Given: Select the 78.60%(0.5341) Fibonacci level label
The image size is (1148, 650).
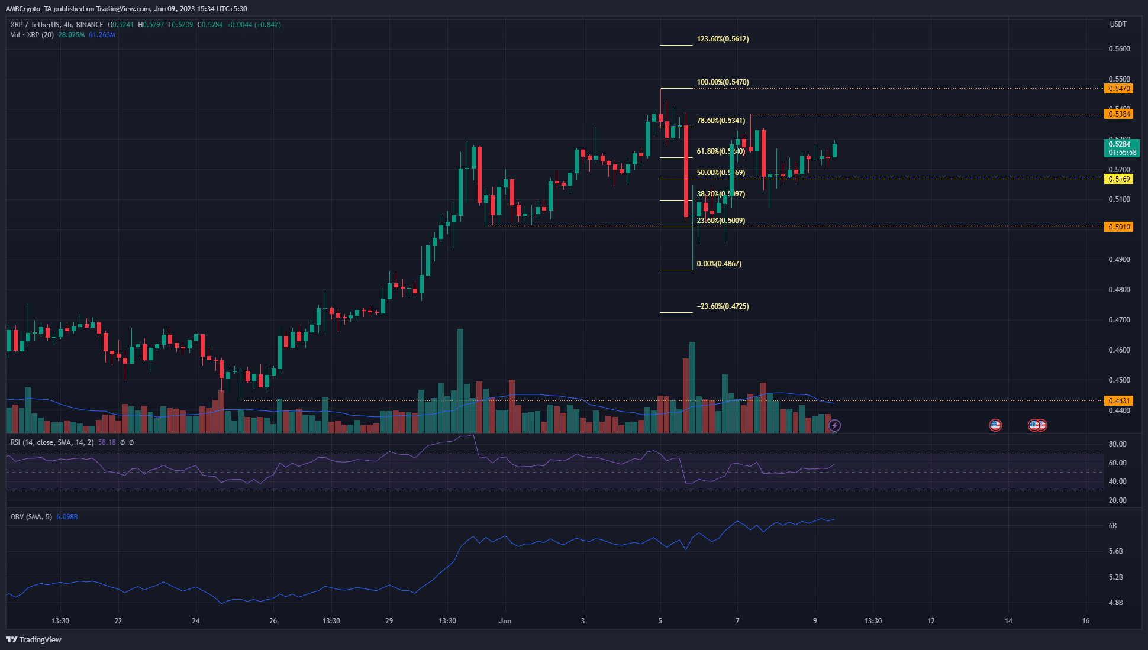Looking at the screenshot, I should pos(721,121).
